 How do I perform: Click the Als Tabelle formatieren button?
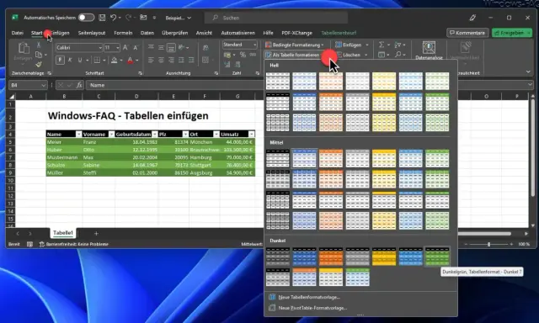click(x=293, y=55)
